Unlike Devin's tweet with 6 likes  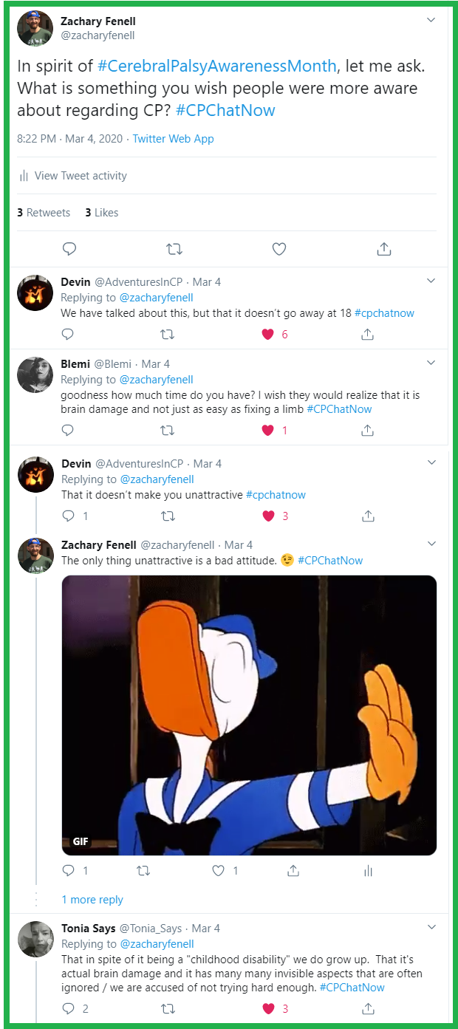[268, 334]
